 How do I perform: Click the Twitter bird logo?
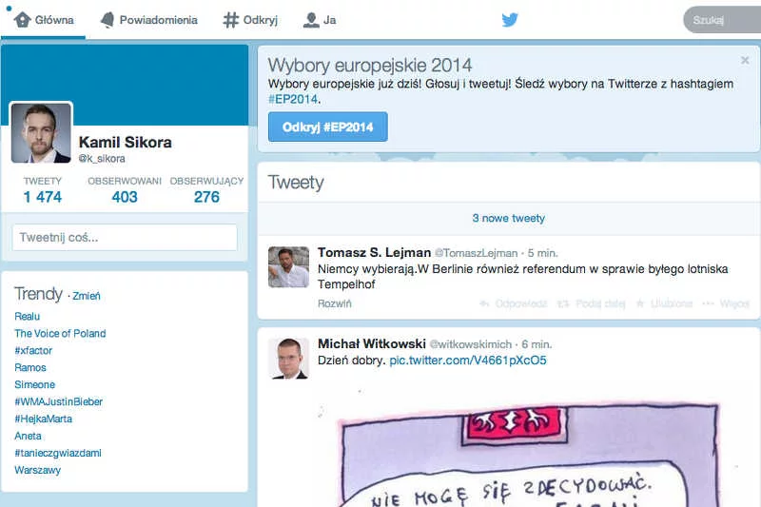click(x=510, y=20)
